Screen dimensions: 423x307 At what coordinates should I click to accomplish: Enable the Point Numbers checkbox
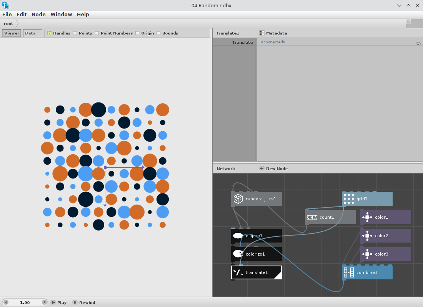coord(97,33)
